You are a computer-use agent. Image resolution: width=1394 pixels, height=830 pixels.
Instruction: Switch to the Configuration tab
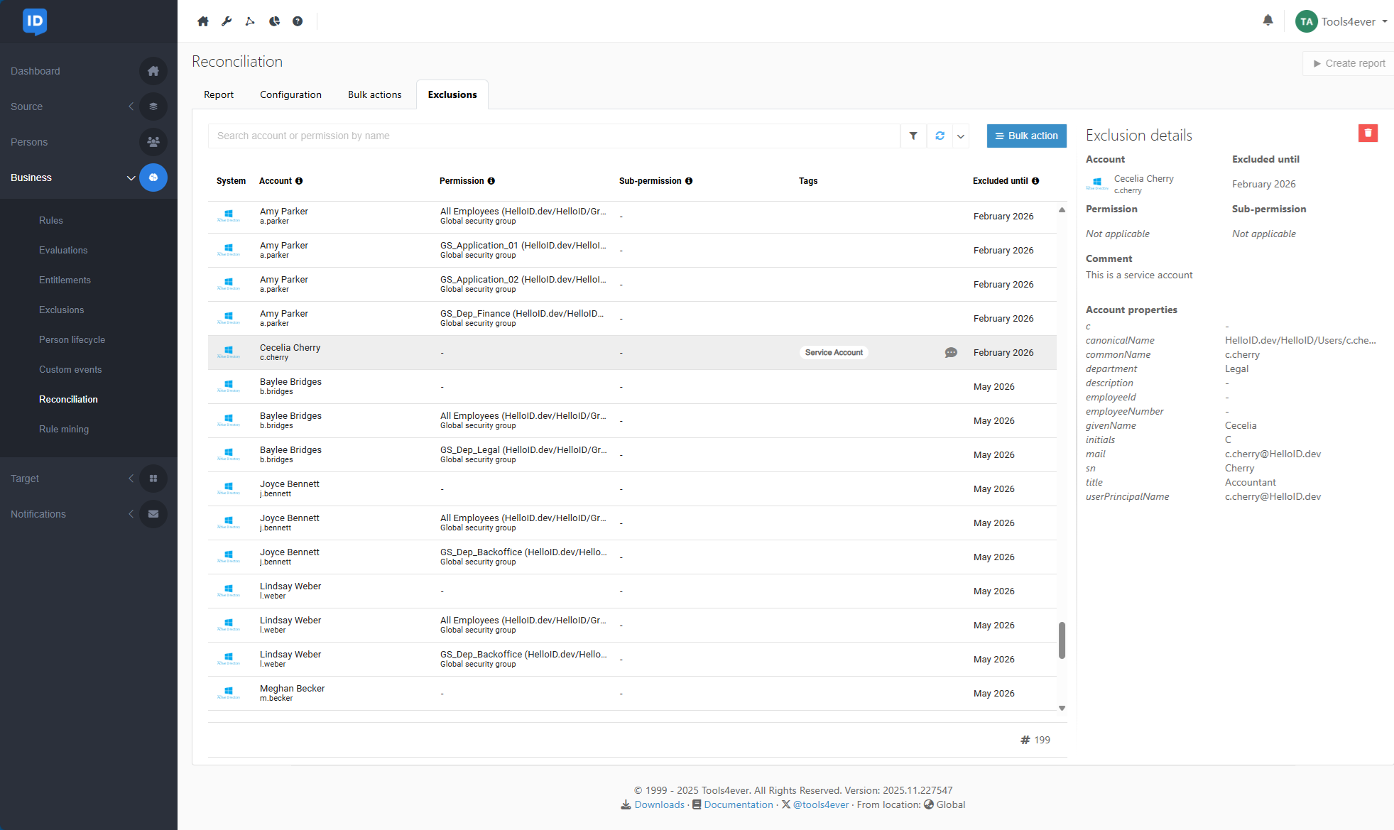(290, 94)
